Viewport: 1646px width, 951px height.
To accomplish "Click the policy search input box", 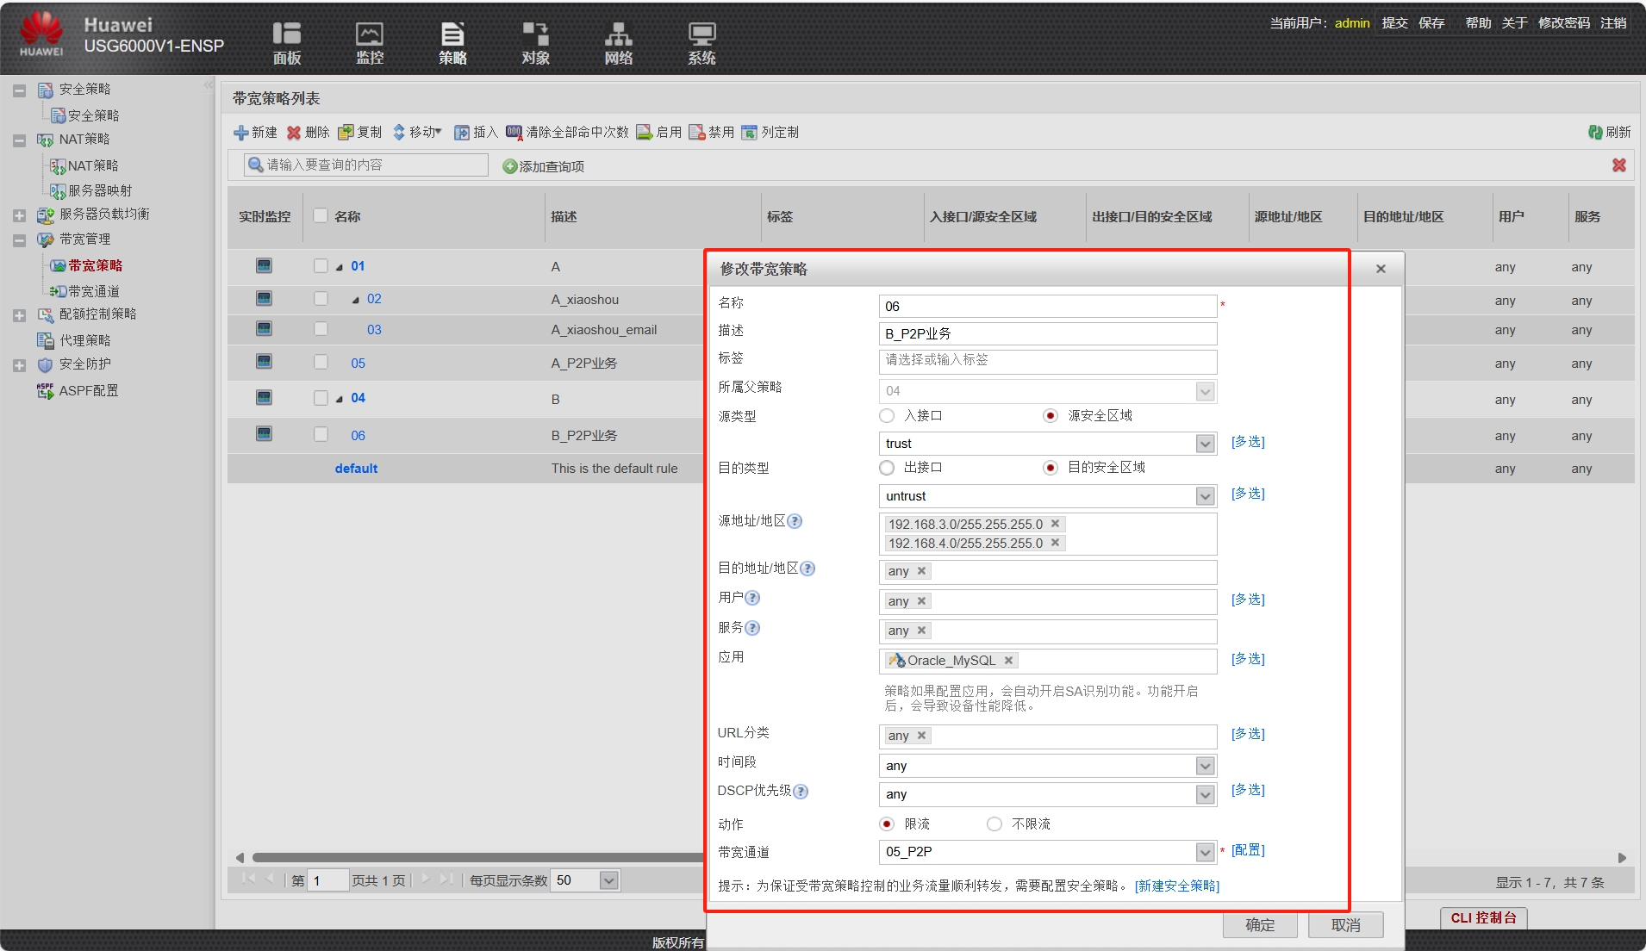I will [x=366, y=165].
